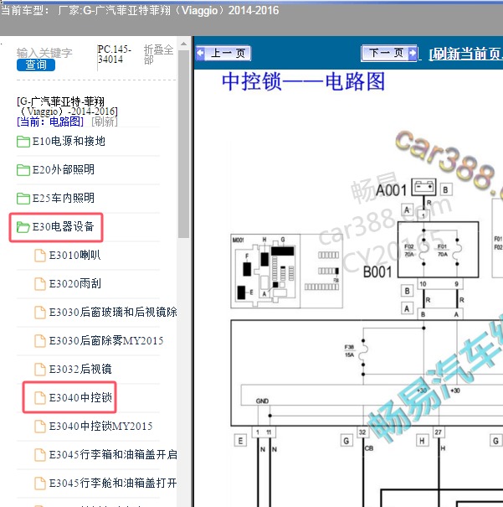Click the sidebar scrollbar up arrow
Image resolution: width=503 pixels, height=507 pixels.
[x=183, y=44]
